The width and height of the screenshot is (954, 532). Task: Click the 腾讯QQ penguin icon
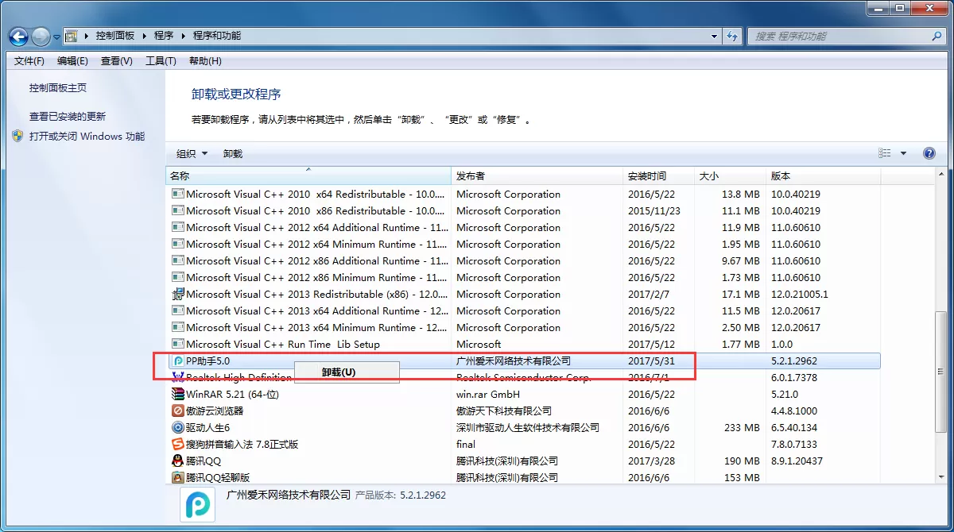pos(179,461)
